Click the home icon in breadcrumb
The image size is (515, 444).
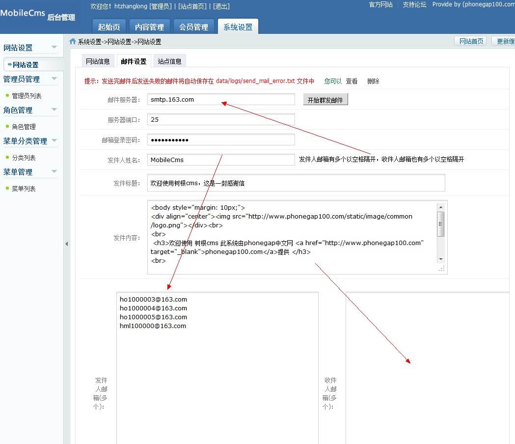pyautogui.click(x=73, y=42)
